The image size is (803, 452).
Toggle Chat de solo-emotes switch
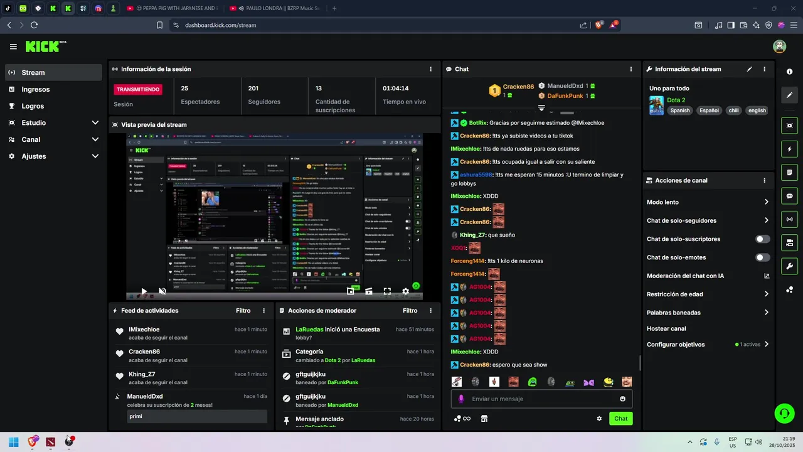(763, 257)
